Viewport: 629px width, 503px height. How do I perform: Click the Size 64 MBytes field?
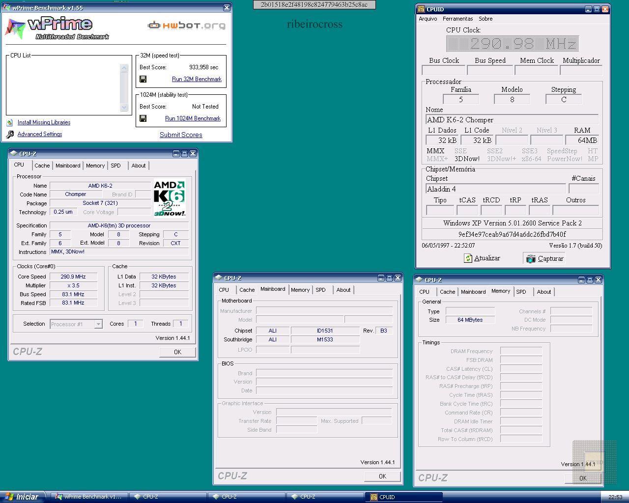coord(470,320)
